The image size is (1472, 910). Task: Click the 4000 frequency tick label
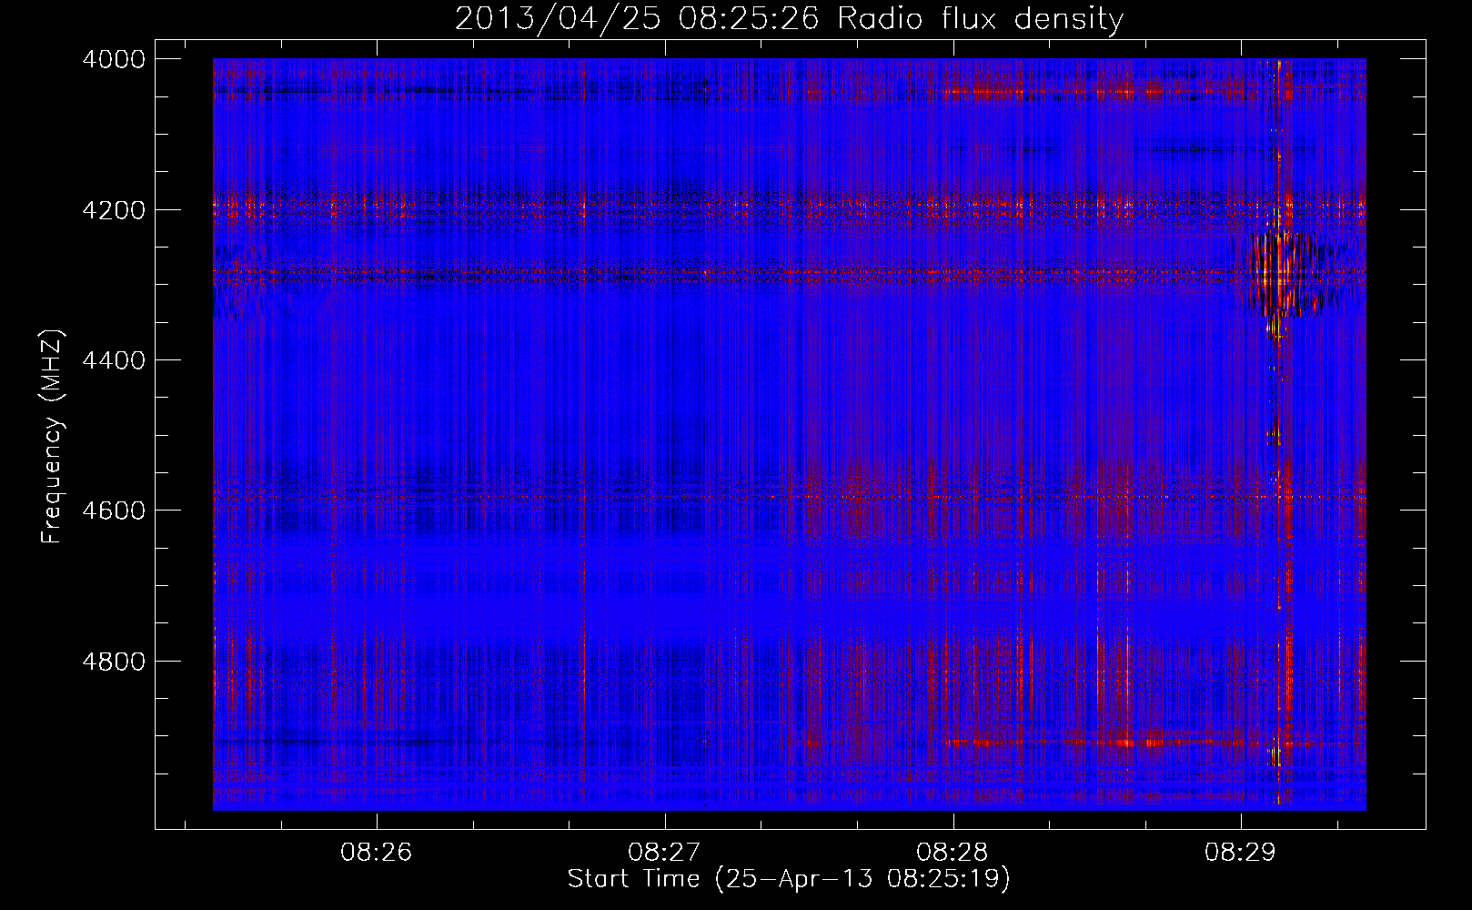[x=114, y=59]
